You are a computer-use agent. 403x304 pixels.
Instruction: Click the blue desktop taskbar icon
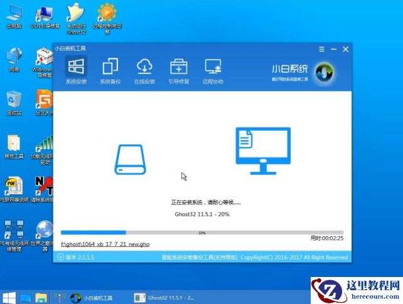[26, 298]
